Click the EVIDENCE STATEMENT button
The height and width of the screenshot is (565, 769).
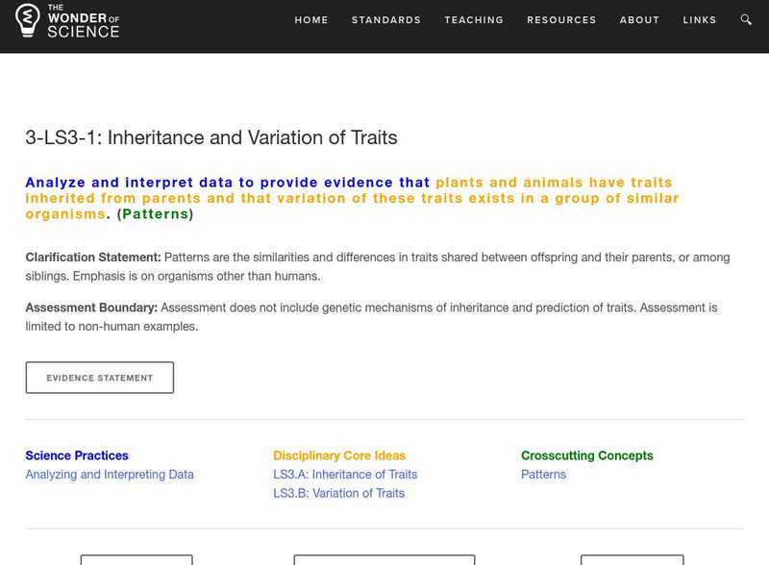click(99, 377)
